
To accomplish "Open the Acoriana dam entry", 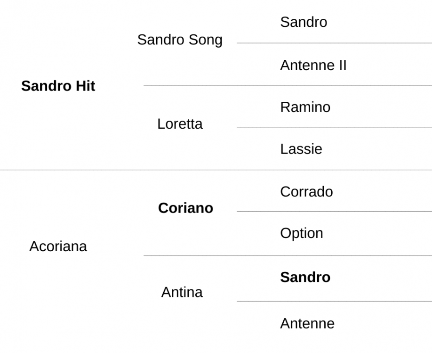I will tap(58, 246).
